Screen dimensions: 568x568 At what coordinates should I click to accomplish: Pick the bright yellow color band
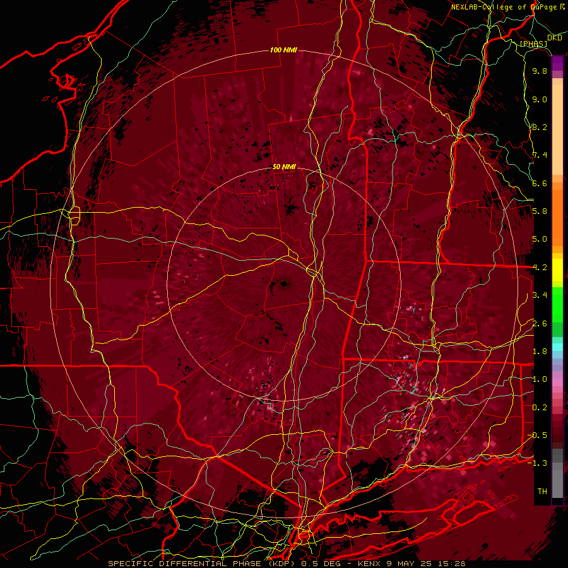pos(557,270)
